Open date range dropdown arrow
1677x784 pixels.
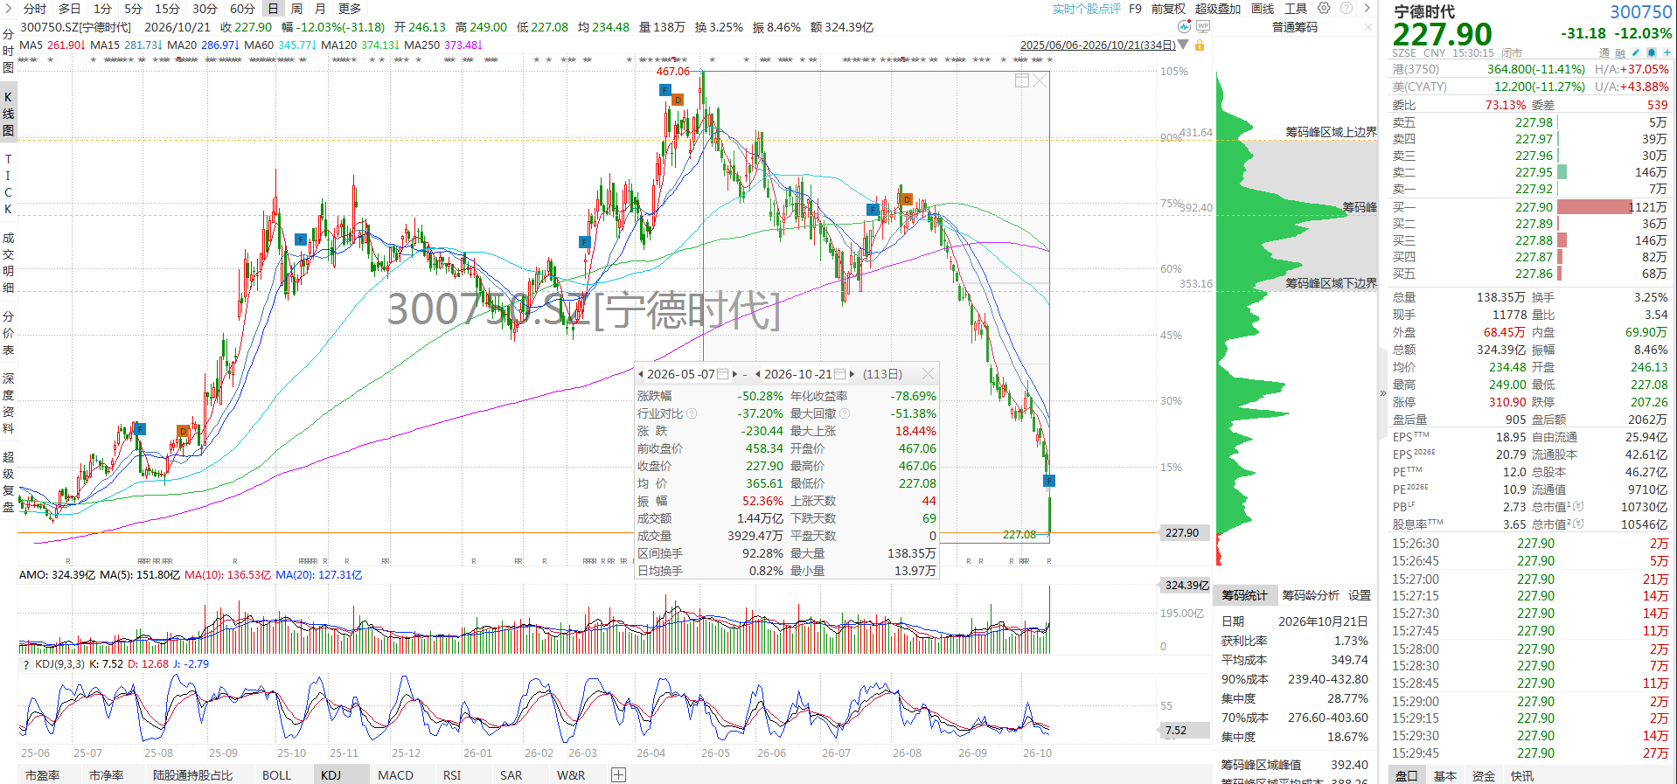tap(1183, 45)
